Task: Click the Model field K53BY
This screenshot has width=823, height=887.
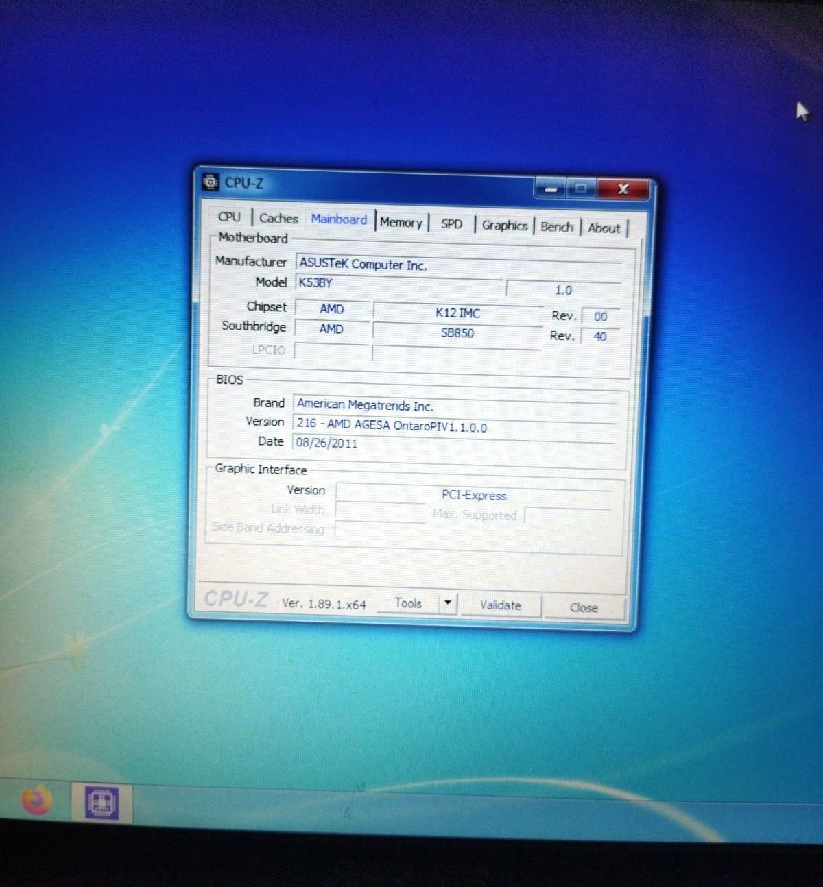Action: tap(399, 282)
